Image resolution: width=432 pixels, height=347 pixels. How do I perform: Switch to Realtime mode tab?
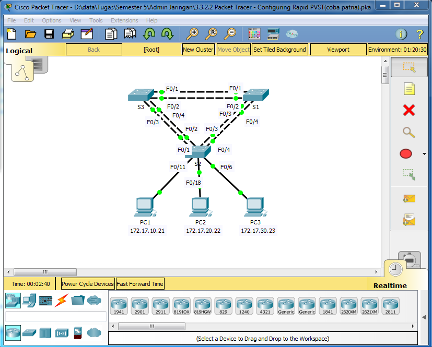click(x=390, y=285)
